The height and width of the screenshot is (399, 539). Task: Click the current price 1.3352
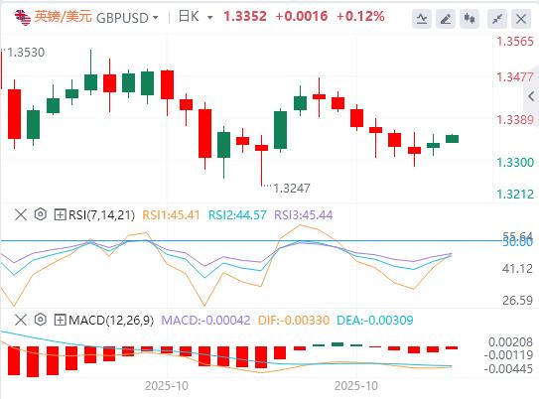(x=245, y=17)
